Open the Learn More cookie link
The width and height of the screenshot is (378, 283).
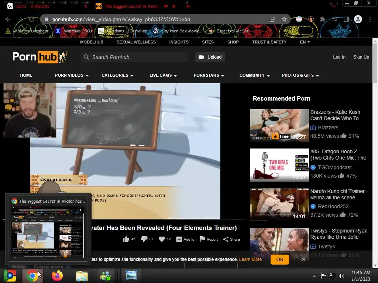[250, 259]
